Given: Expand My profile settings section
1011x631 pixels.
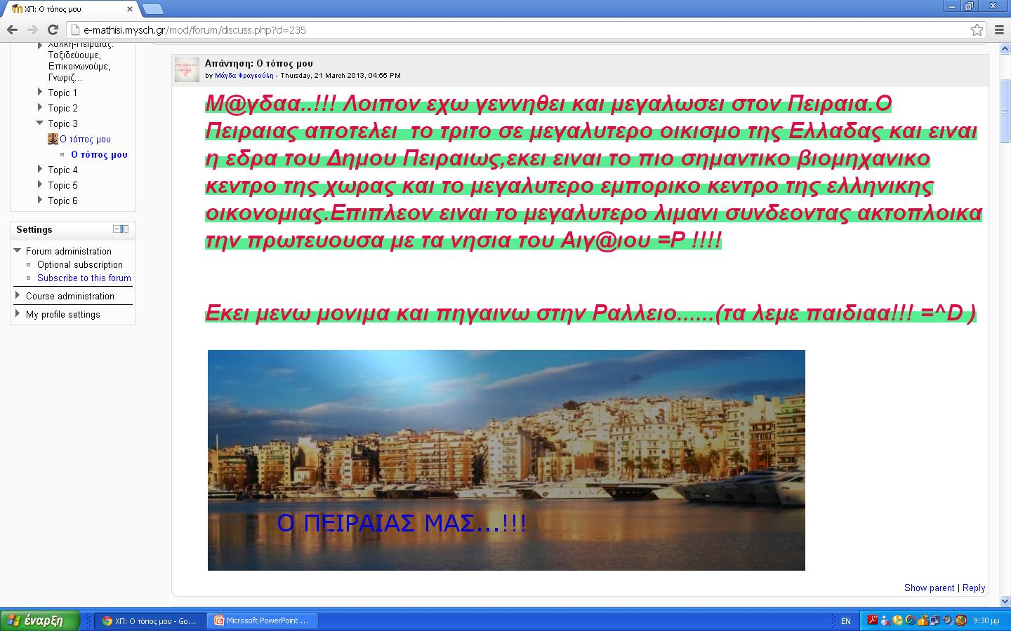Looking at the screenshot, I should (x=18, y=313).
